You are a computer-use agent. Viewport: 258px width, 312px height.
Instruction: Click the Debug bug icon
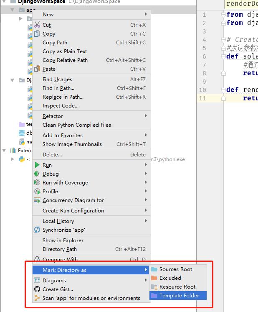click(37, 174)
